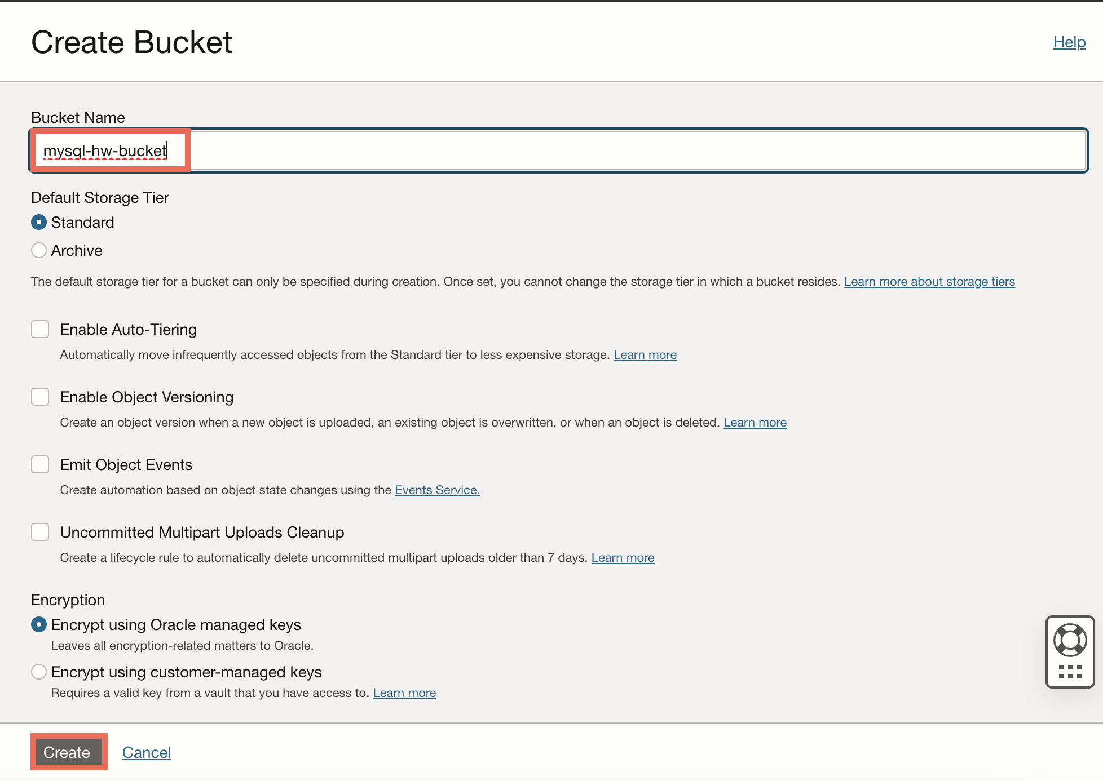Click the Bucket Name input field
1103x781 pixels.
557,150
